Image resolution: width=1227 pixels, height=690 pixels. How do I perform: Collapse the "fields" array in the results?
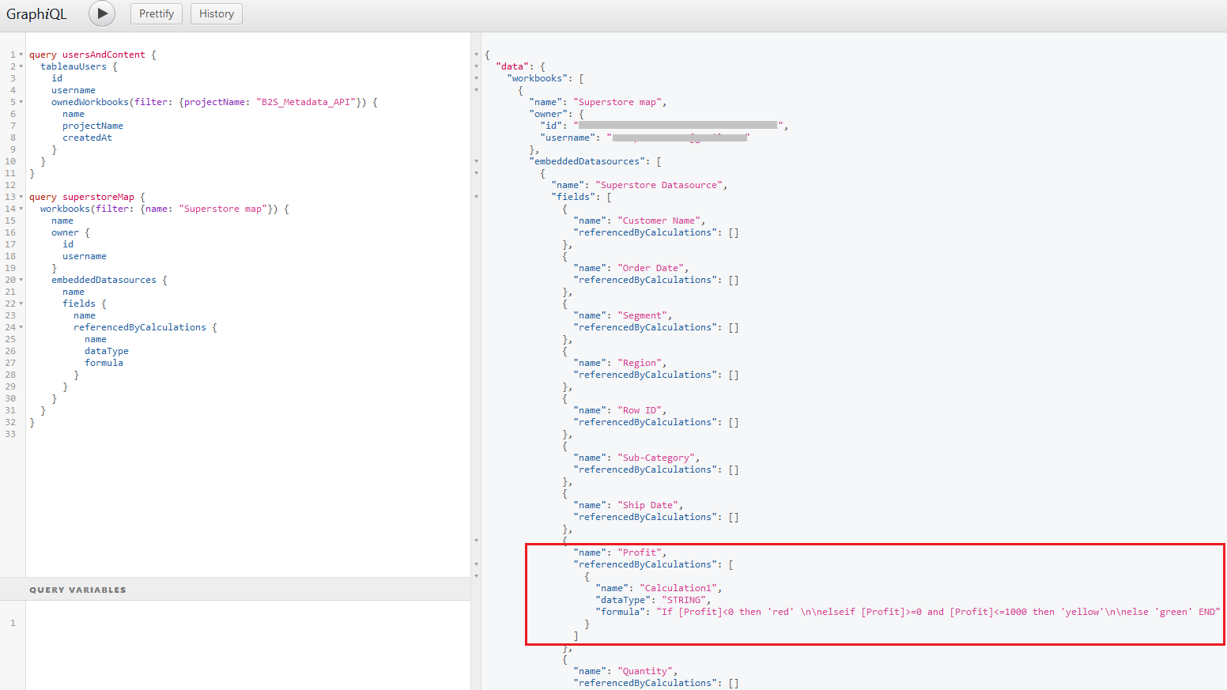tap(476, 197)
